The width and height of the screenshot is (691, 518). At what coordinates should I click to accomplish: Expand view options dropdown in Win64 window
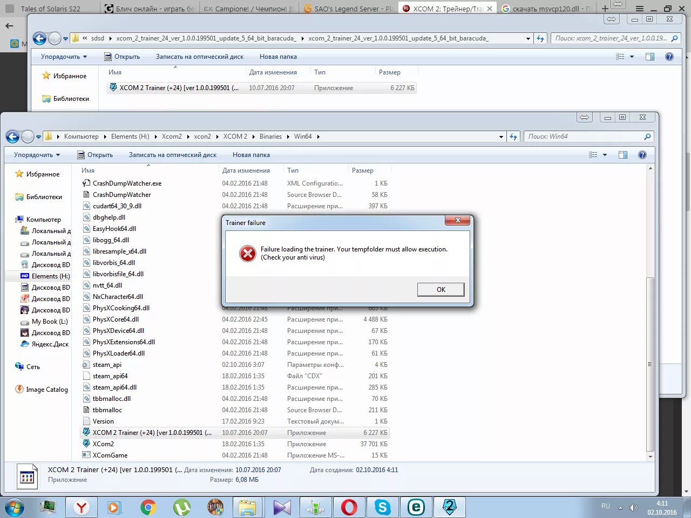[605, 155]
